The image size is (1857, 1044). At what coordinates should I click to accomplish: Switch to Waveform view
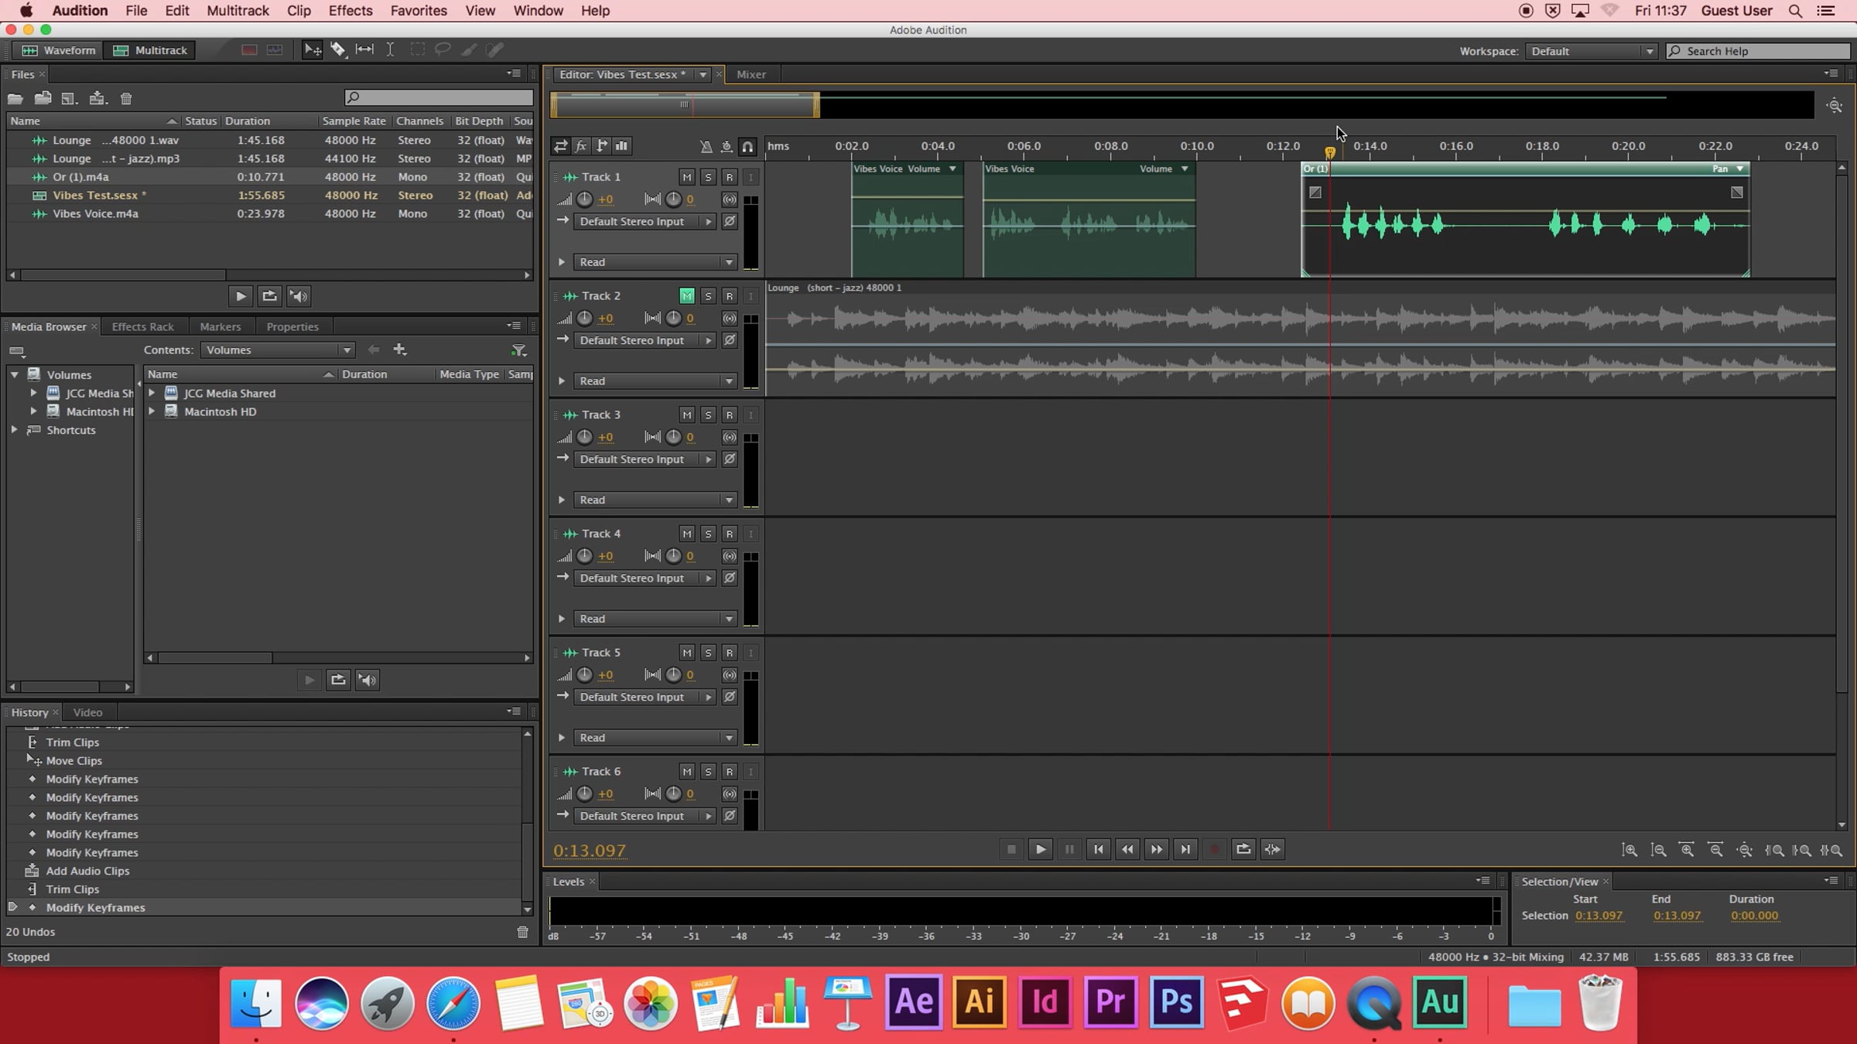click(x=59, y=50)
